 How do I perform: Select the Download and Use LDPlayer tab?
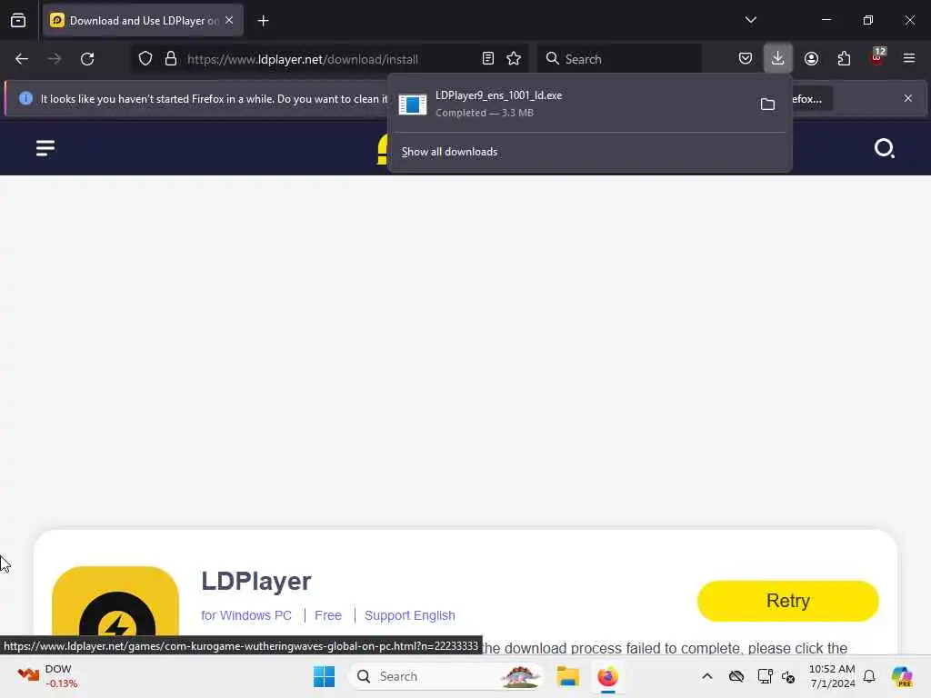pyautogui.click(x=143, y=21)
